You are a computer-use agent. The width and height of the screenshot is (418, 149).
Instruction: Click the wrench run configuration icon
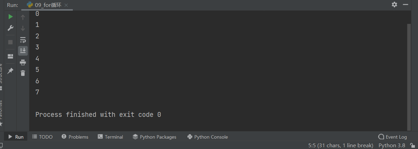[x=10, y=28]
